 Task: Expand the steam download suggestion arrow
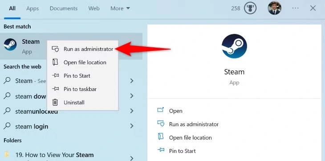tap(132, 96)
